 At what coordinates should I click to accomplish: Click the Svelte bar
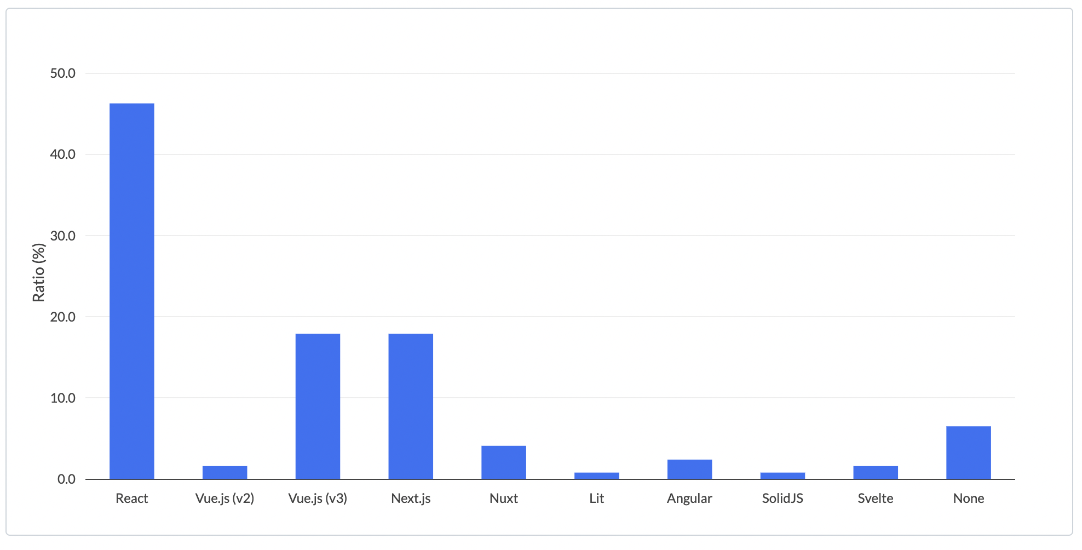[876, 472]
